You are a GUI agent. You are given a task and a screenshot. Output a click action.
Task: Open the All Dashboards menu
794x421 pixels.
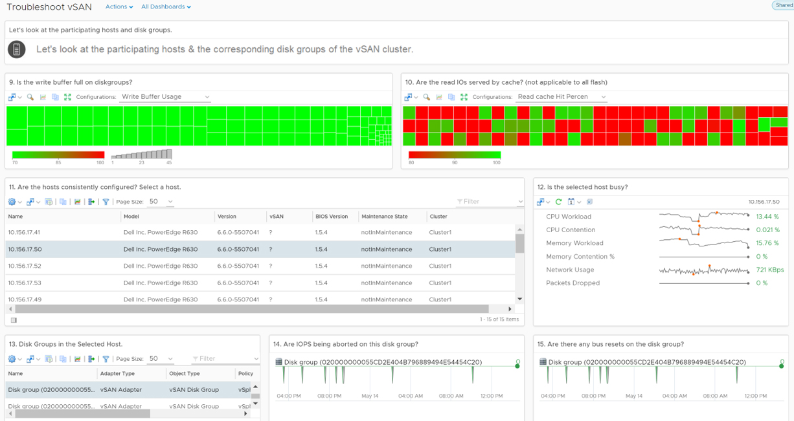click(x=166, y=6)
